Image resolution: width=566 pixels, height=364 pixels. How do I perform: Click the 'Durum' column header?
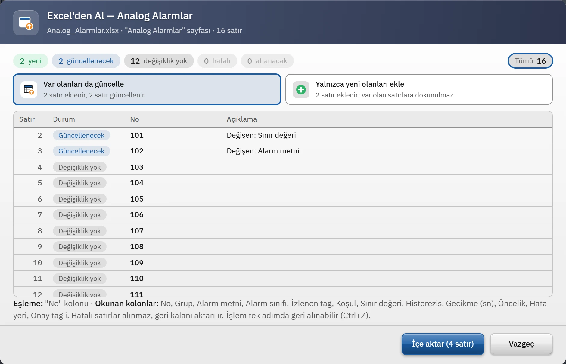(x=64, y=119)
